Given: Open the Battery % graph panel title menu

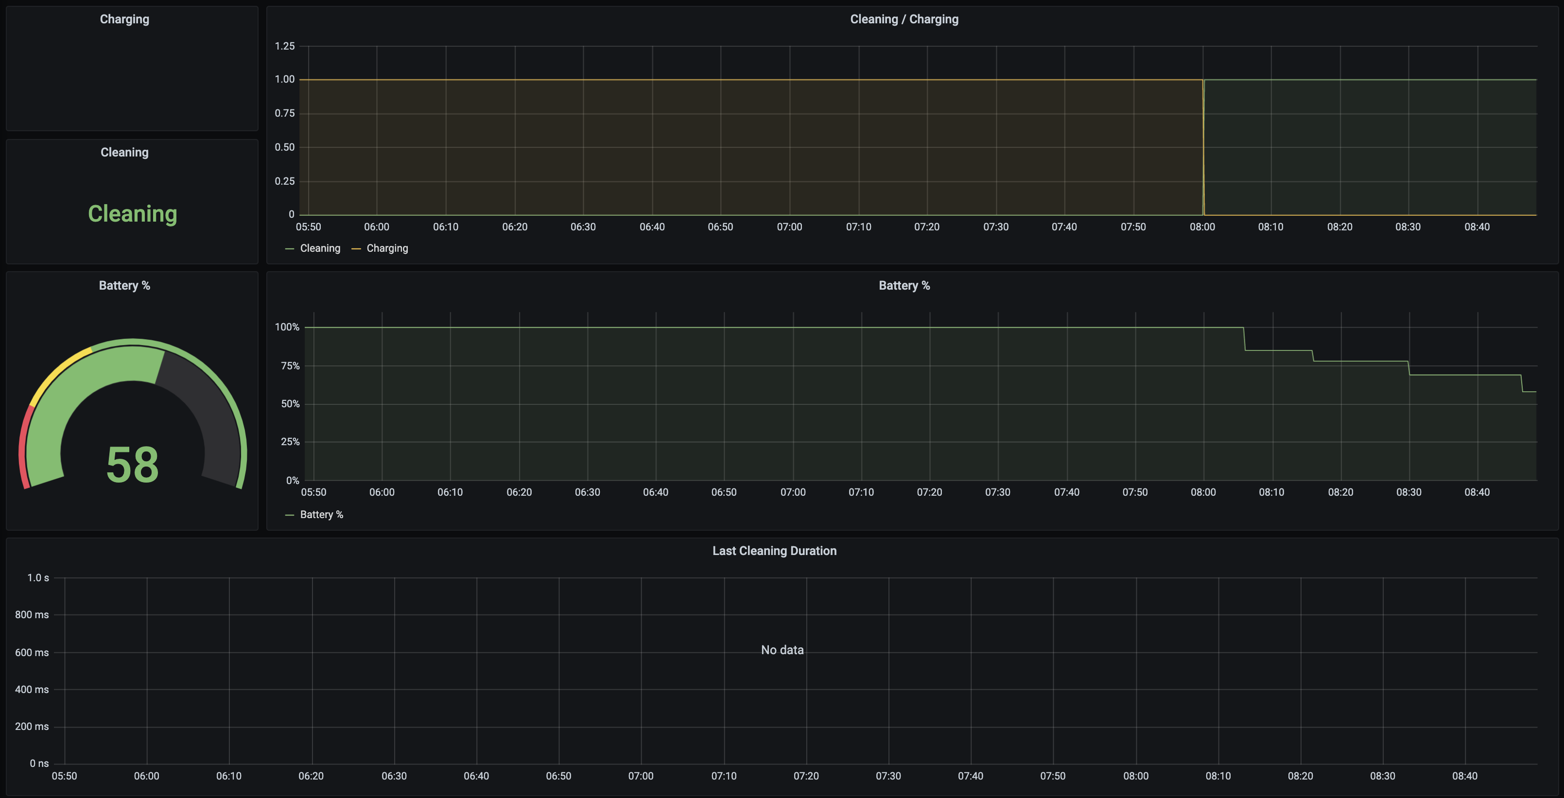Looking at the screenshot, I should 904,285.
